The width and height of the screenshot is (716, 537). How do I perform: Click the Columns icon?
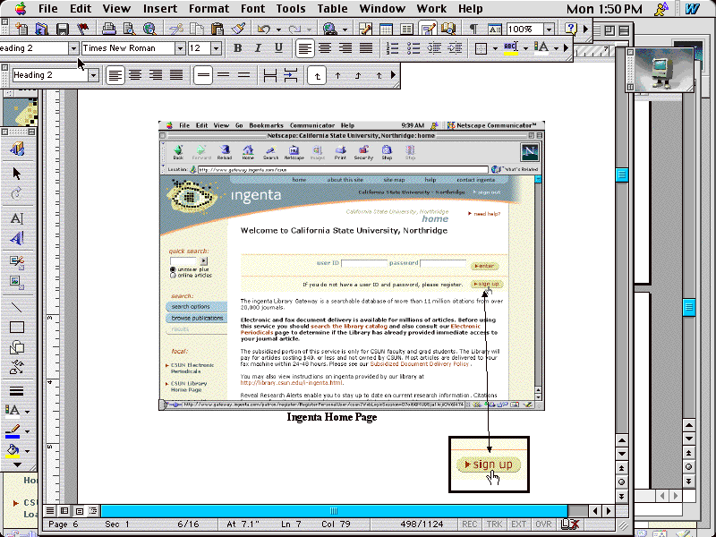406,29
